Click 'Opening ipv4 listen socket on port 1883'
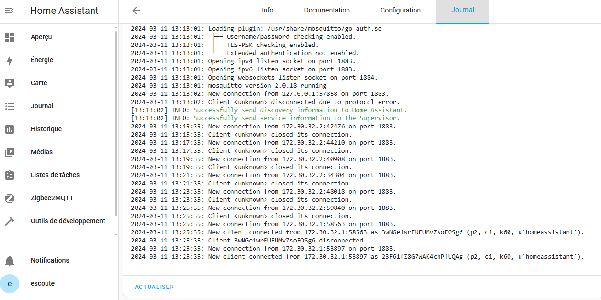The image size is (601, 300). pos(243,61)
